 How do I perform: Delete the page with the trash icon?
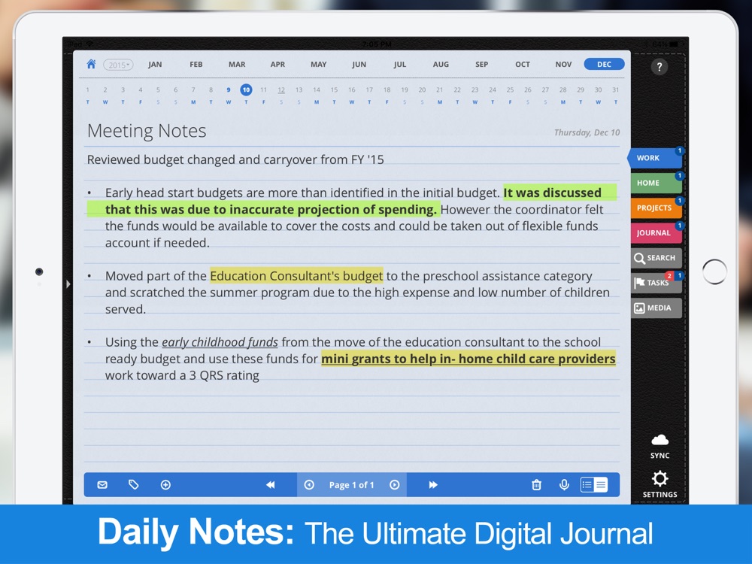tap(537, 485)
